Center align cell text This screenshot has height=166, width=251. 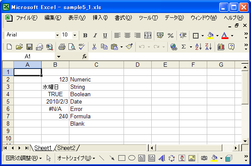pos(127,36)
